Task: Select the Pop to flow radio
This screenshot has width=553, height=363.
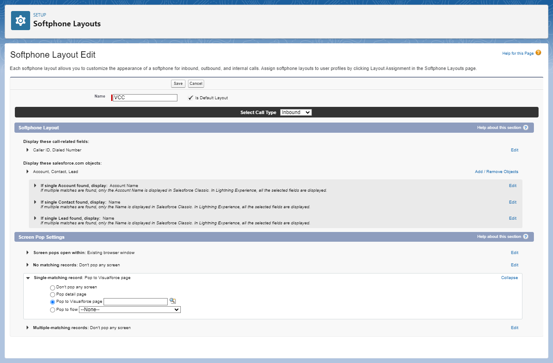Action: pos(53,310)
